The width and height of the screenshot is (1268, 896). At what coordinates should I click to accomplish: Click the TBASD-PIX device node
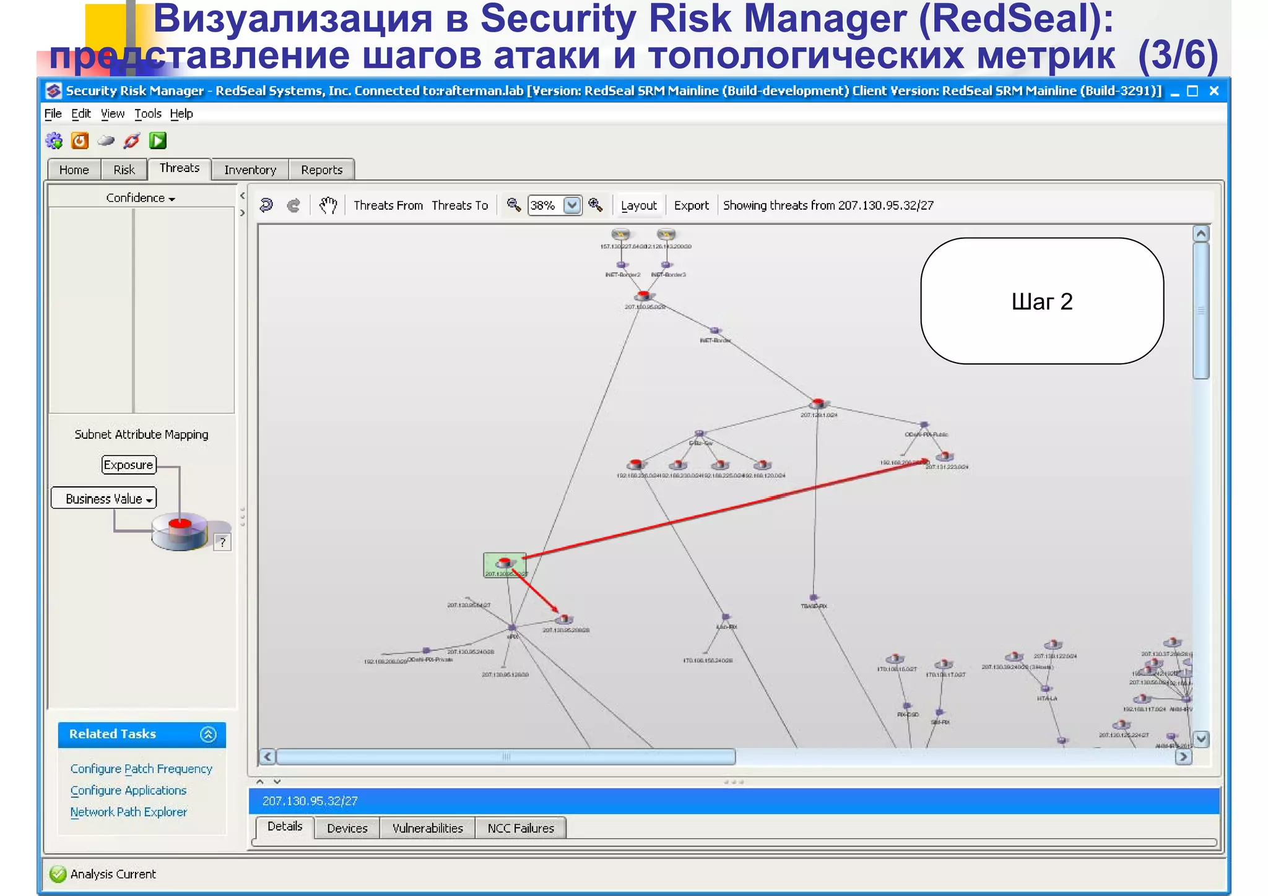pyautogui.click(x=814, y=598)
